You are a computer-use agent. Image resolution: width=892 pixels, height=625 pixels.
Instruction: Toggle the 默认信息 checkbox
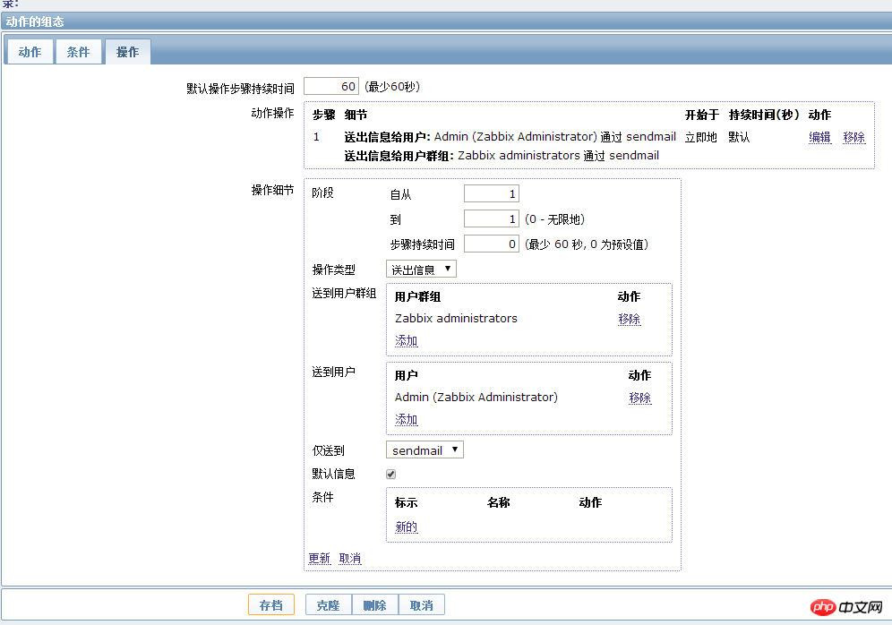pyautogui.click(x=390, y=475)
